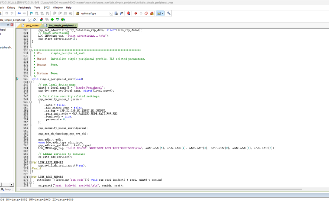Open the target selection dropdown ble_simple_peripheral
The image size is (329, 202).
point(29,19)
